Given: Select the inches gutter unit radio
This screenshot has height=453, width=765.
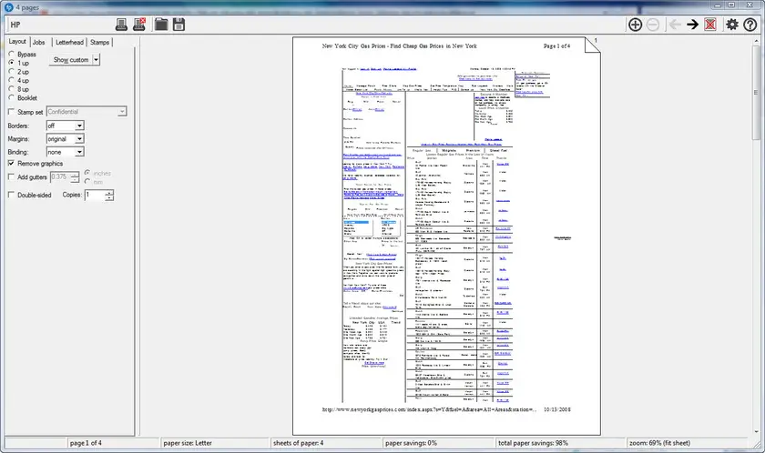Looking at the screenshot, I should tap(87, 173).
